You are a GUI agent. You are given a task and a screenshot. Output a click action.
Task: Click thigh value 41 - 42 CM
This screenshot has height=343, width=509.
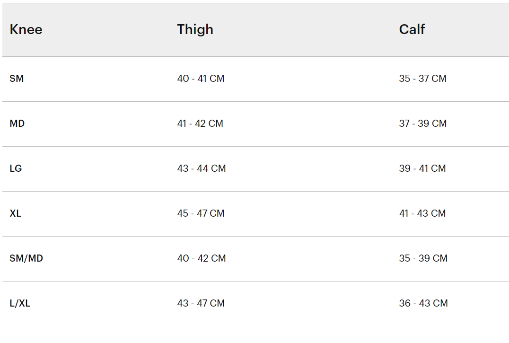(200, 123)
